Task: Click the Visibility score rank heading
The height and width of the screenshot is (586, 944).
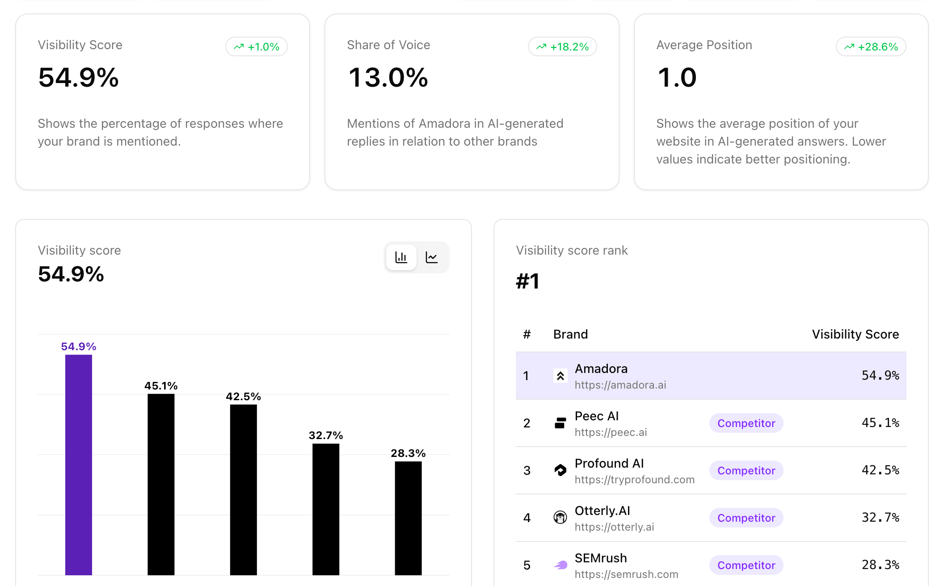Action: click(x=572, y=250)
